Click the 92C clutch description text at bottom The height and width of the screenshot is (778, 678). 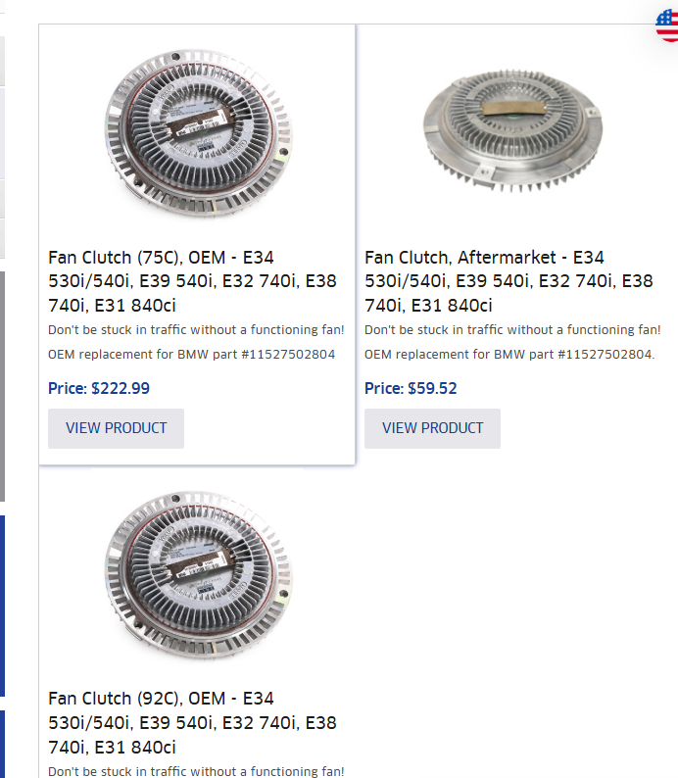[x=196, y=771]
